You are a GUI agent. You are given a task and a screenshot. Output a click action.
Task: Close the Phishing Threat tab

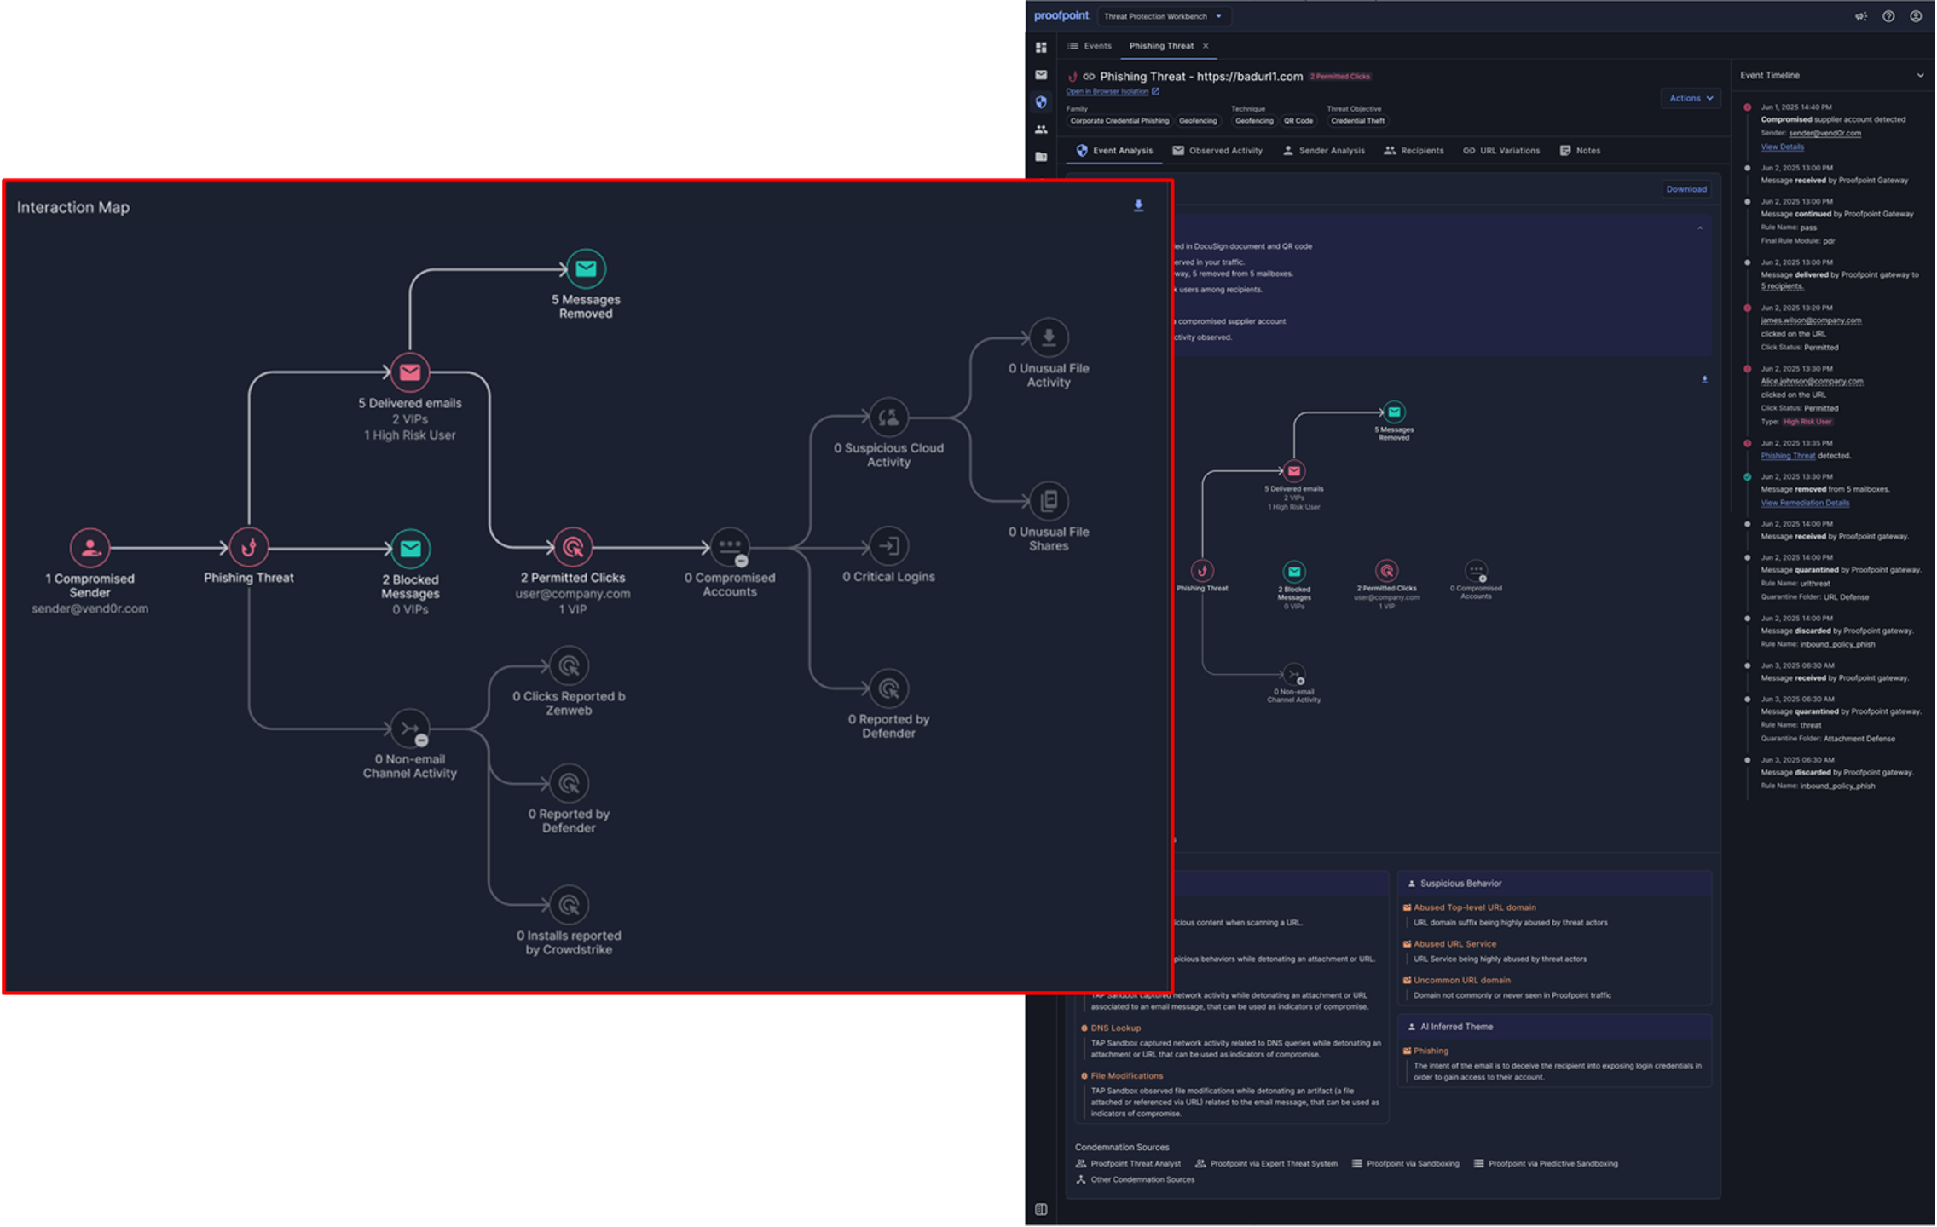(x=1206, y=46)
